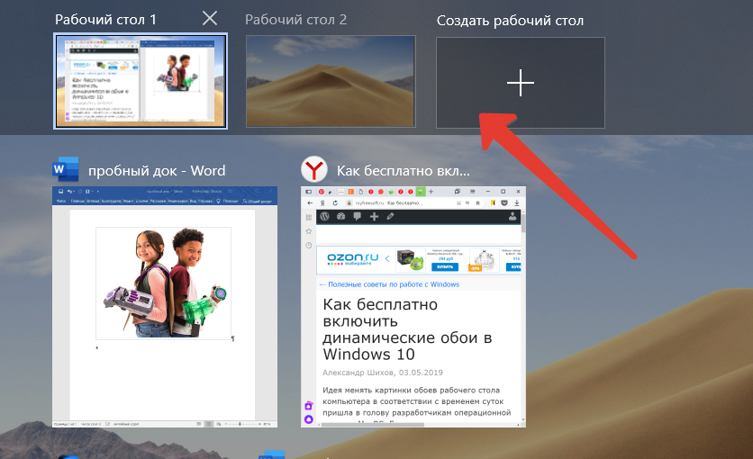The image size is (753, 459).
Task: Click the browser side panel toggle icon
Action: [308, 192]
